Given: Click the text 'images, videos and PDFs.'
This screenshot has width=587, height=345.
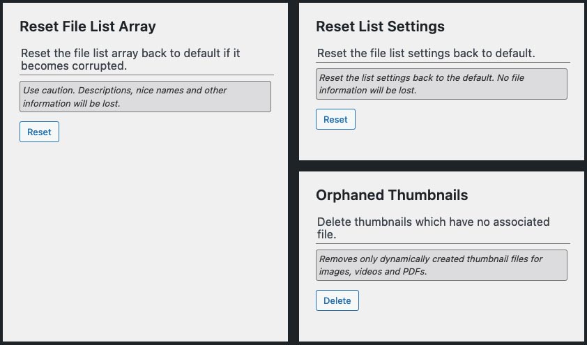Looking at the screenshot, I should point(373,271).
